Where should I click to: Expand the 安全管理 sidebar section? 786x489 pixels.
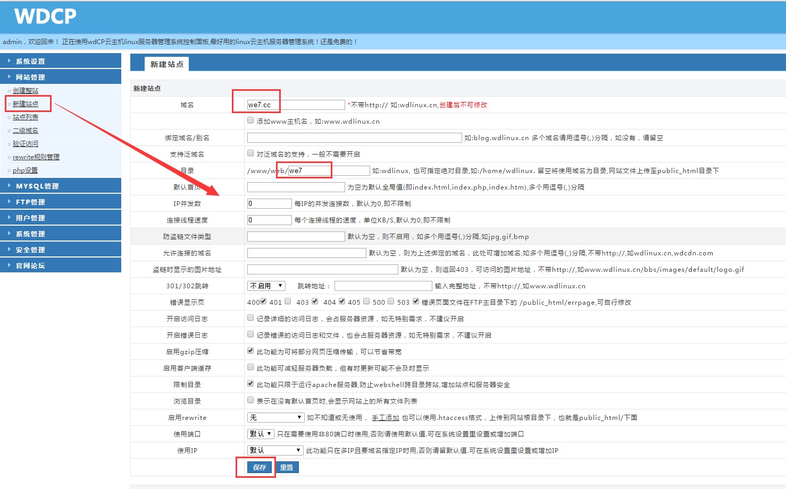(x=61, y=250)
